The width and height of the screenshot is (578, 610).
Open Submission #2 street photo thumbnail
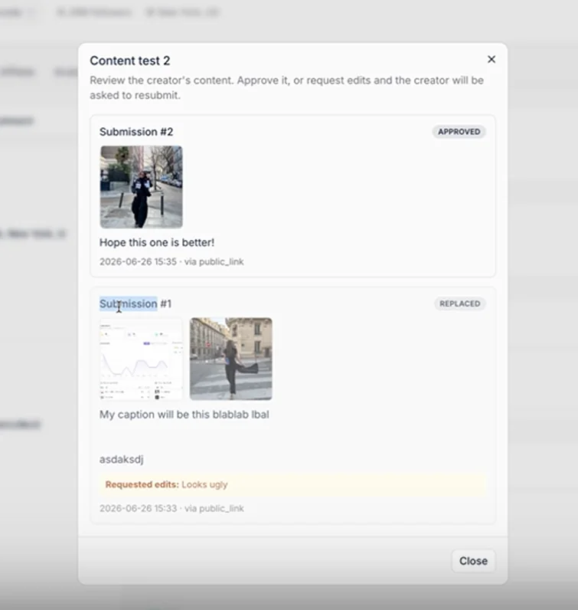click(141, 187)
